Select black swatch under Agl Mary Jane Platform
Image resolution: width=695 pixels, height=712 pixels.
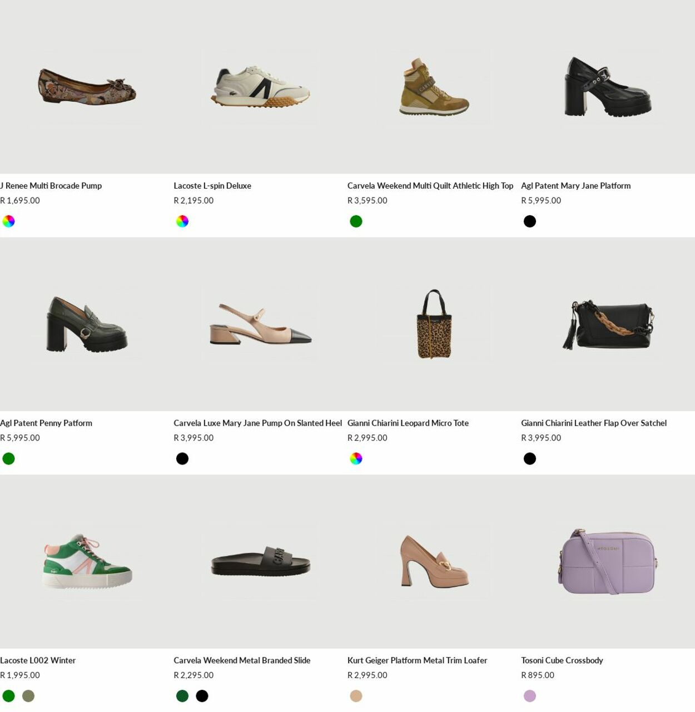point(530,221)
